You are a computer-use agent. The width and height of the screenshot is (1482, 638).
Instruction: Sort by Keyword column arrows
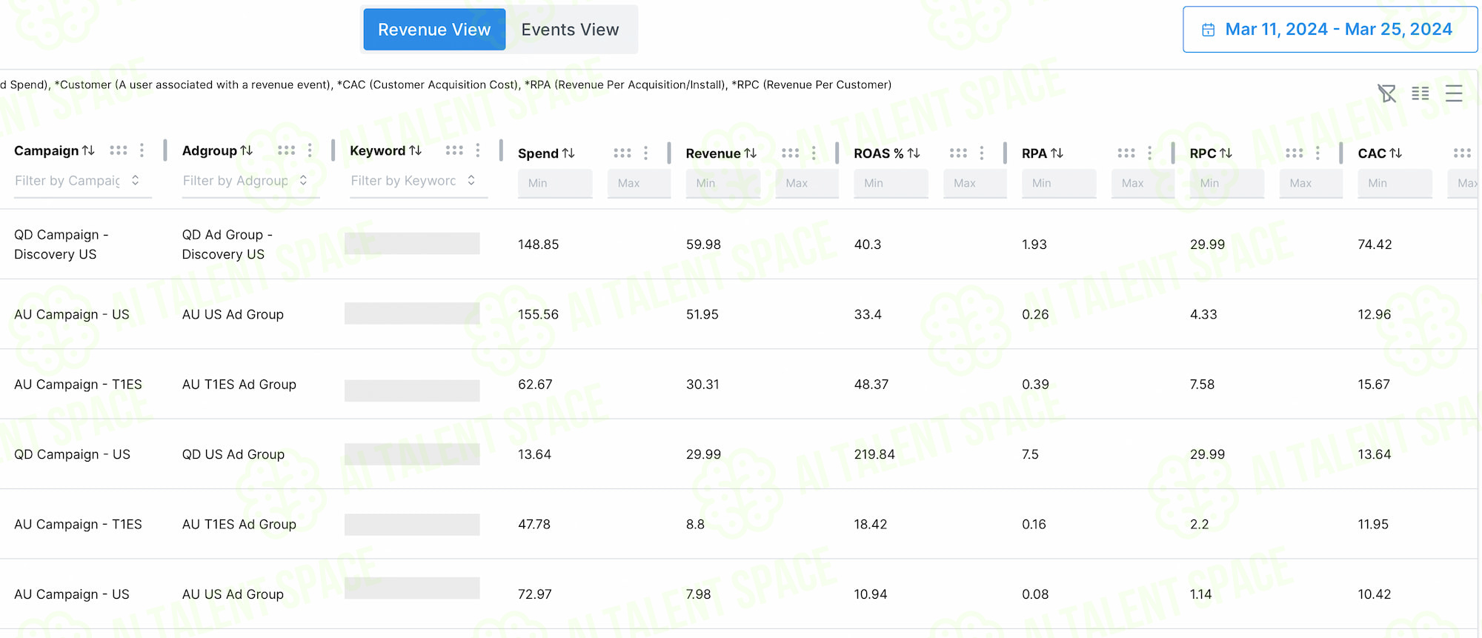[416, 150]
